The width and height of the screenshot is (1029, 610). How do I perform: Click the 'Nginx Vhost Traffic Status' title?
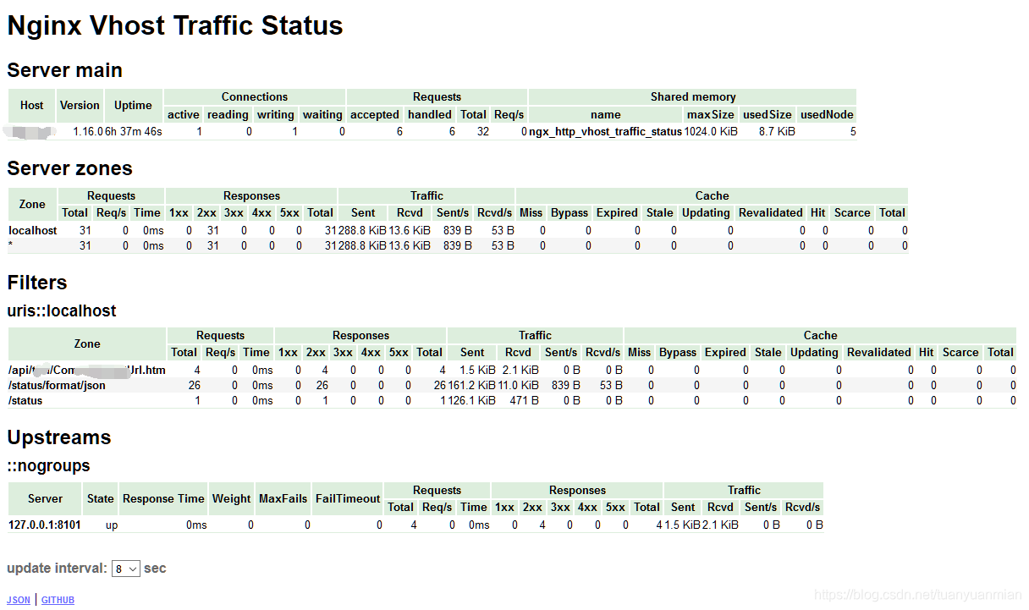tap(175, 25)
